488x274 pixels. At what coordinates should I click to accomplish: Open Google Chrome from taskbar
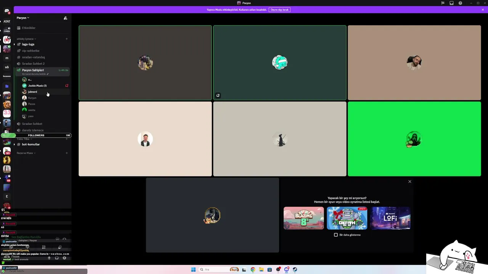click(253, 269)
